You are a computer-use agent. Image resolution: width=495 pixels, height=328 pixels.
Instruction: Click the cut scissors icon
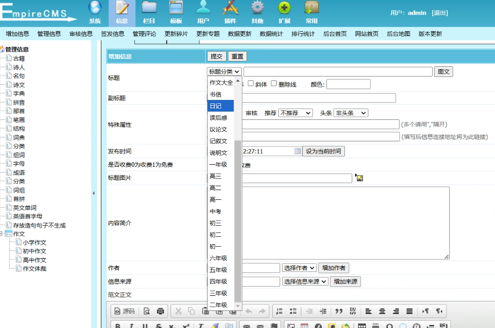tap(178, 311)
